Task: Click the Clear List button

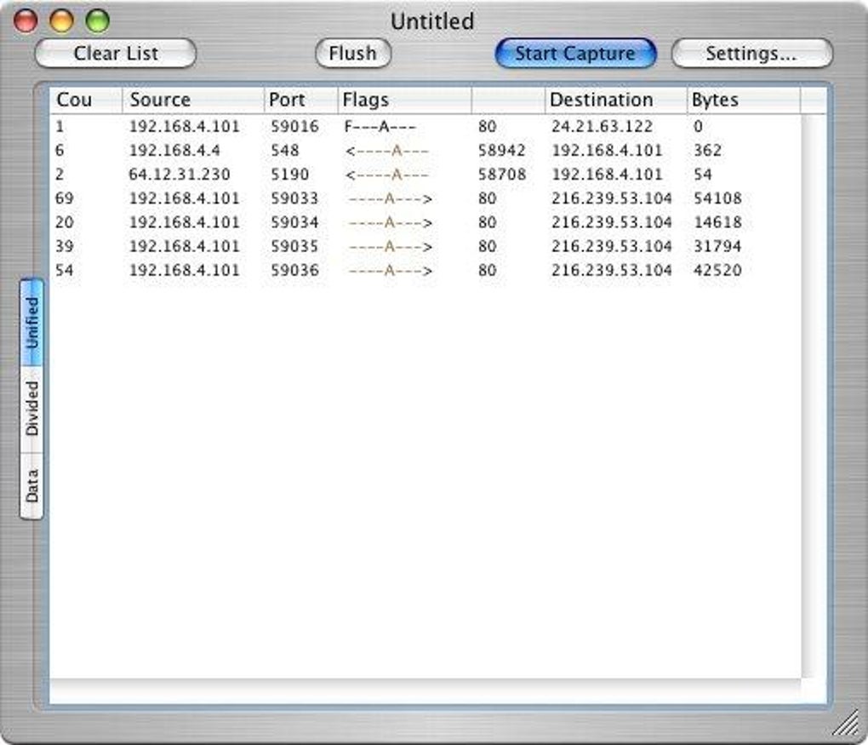Action: [114, 53]
